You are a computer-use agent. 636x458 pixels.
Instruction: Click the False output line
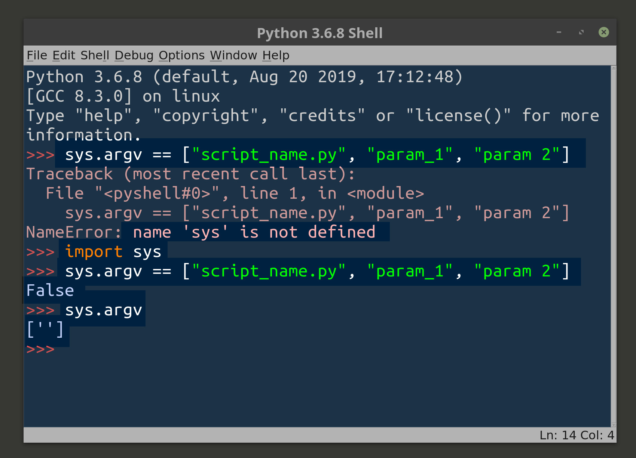click(49, 290)
